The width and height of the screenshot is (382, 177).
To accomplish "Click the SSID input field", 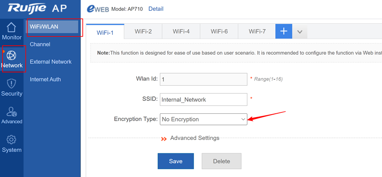I will (x=203, y=99).
